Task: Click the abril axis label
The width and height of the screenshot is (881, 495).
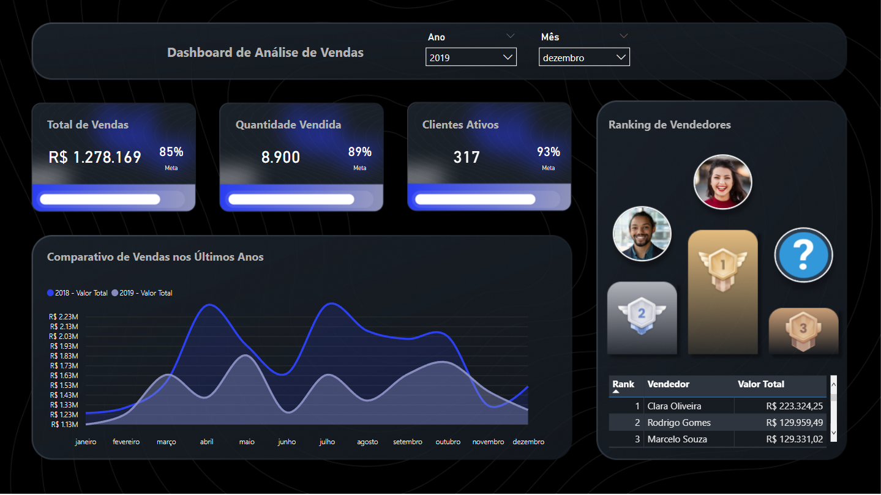Action: 206,442
